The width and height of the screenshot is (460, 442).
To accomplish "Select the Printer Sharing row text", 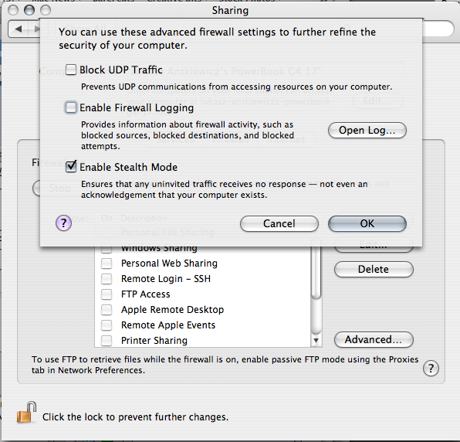I will (154, 340).
